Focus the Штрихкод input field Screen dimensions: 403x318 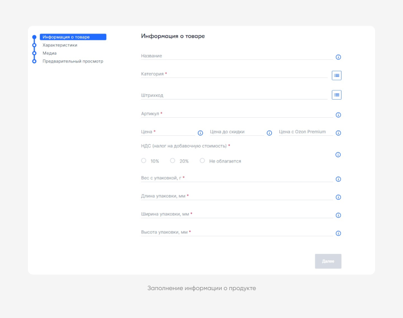pyautogui.click(x=234, y=96)
